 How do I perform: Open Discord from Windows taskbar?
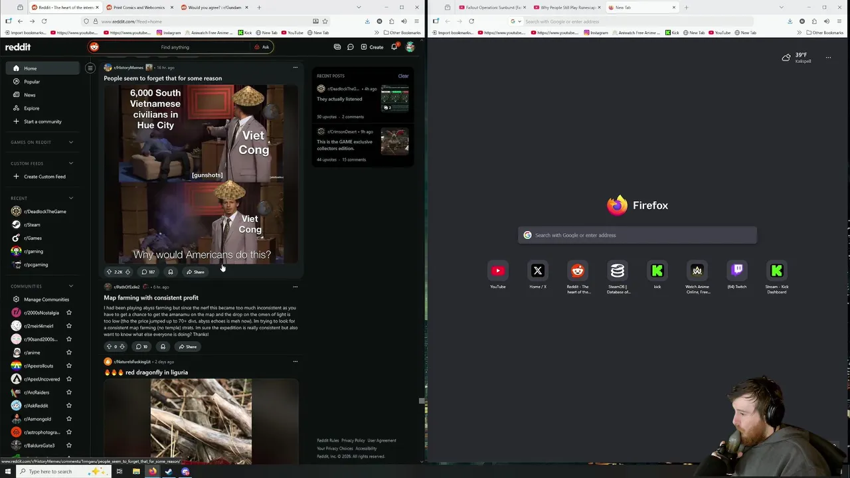click(185, 471)
